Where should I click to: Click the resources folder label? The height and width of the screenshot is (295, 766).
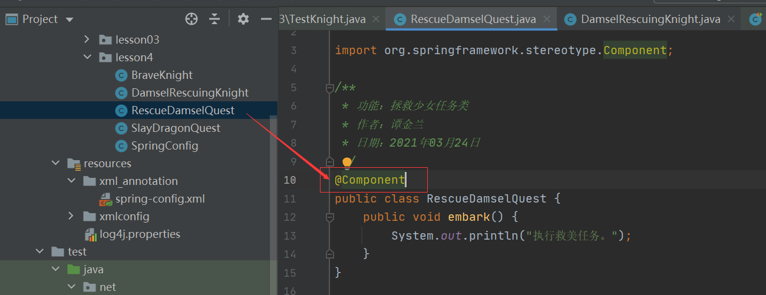(107, 163)
